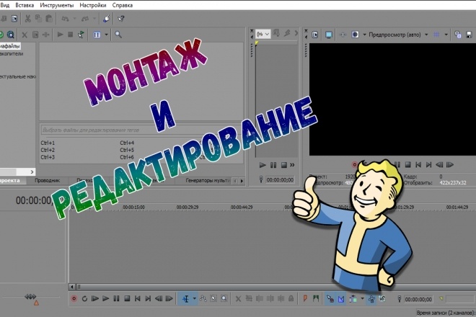Click Play in the Trimmer window
Screen dimensions: 476x317
click(x=263, y=165)
